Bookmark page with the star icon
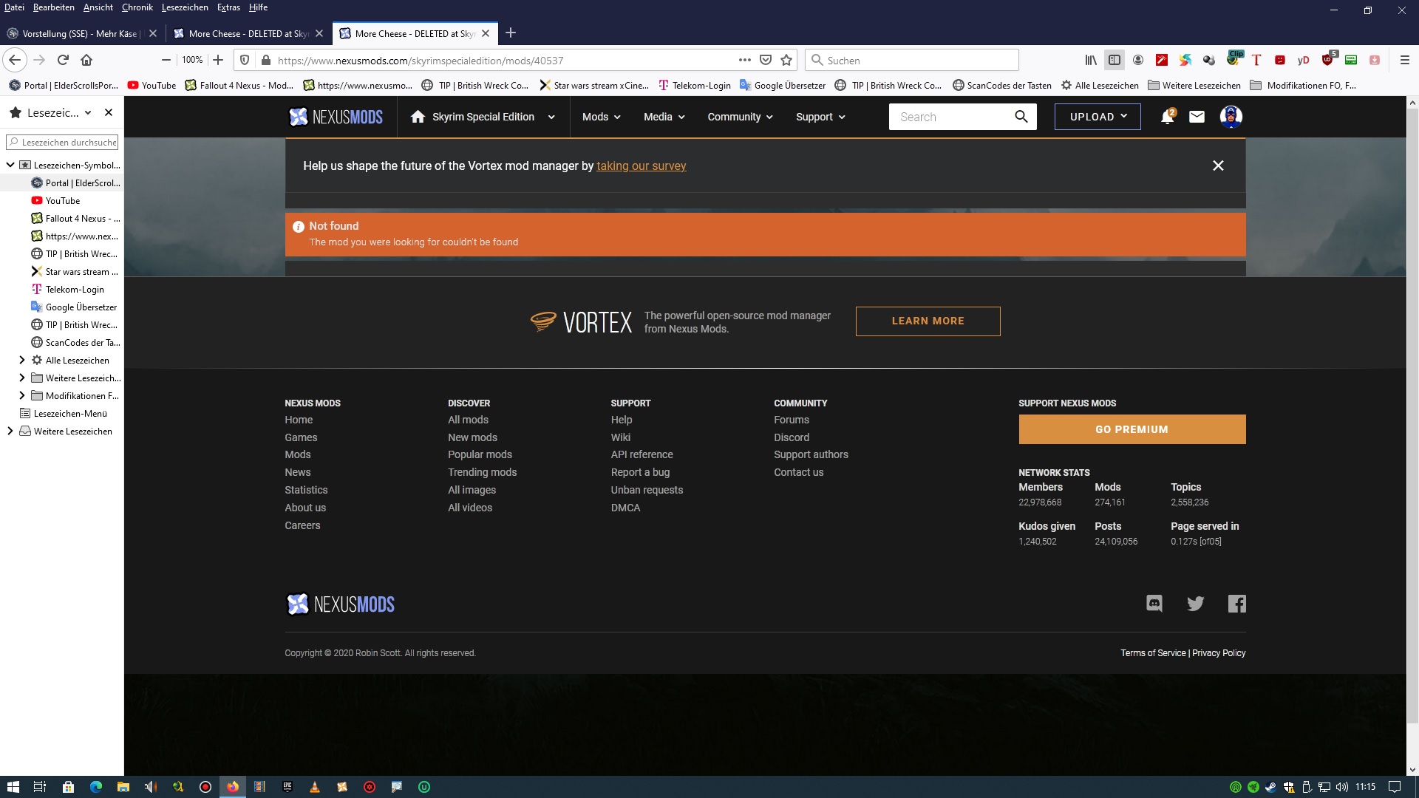Image resolution: width=1419 pixels, height=798 pixels. [x=786, y=61]
